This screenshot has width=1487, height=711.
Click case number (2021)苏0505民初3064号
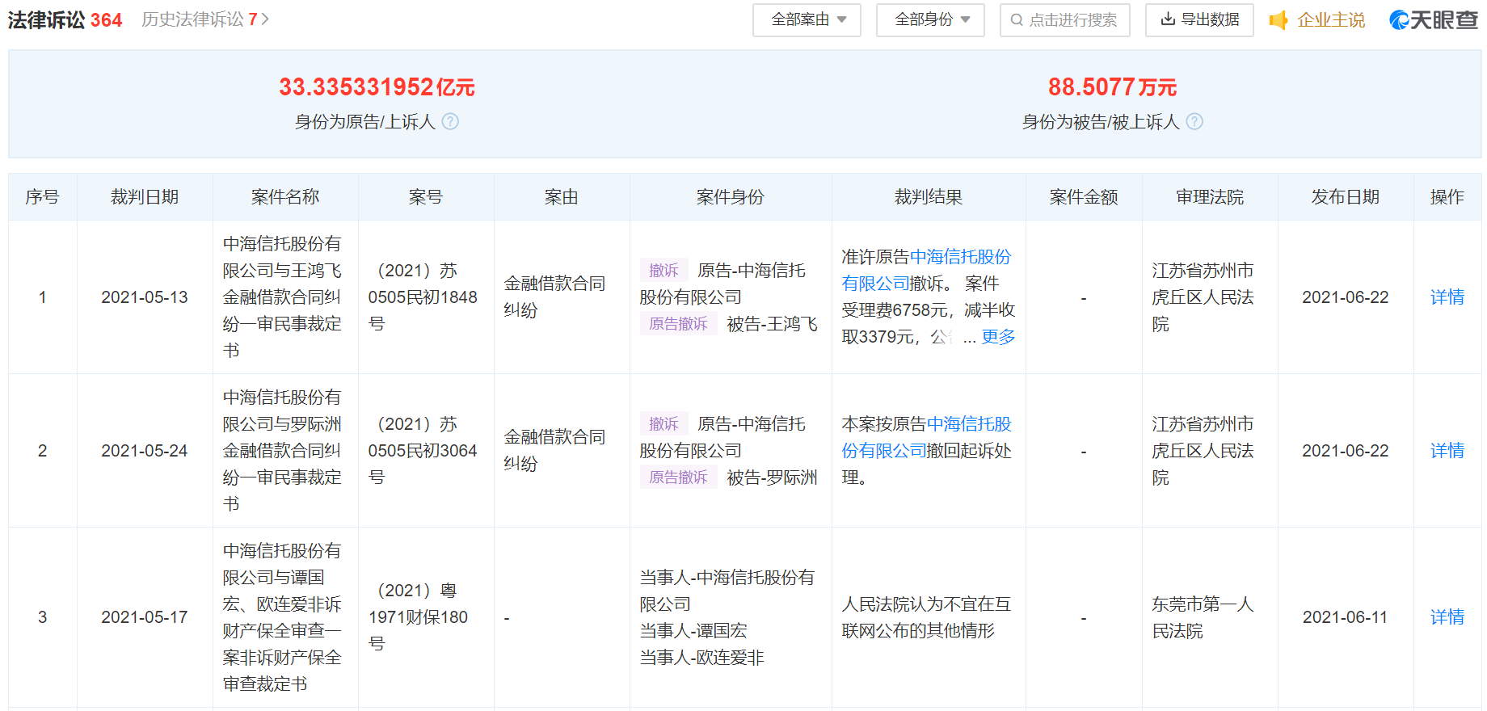pos(423,451)
